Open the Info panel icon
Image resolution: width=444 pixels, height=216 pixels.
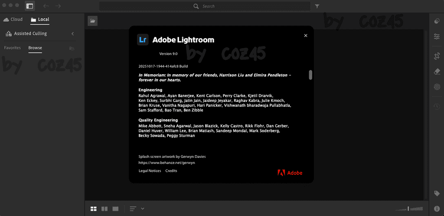437,209
